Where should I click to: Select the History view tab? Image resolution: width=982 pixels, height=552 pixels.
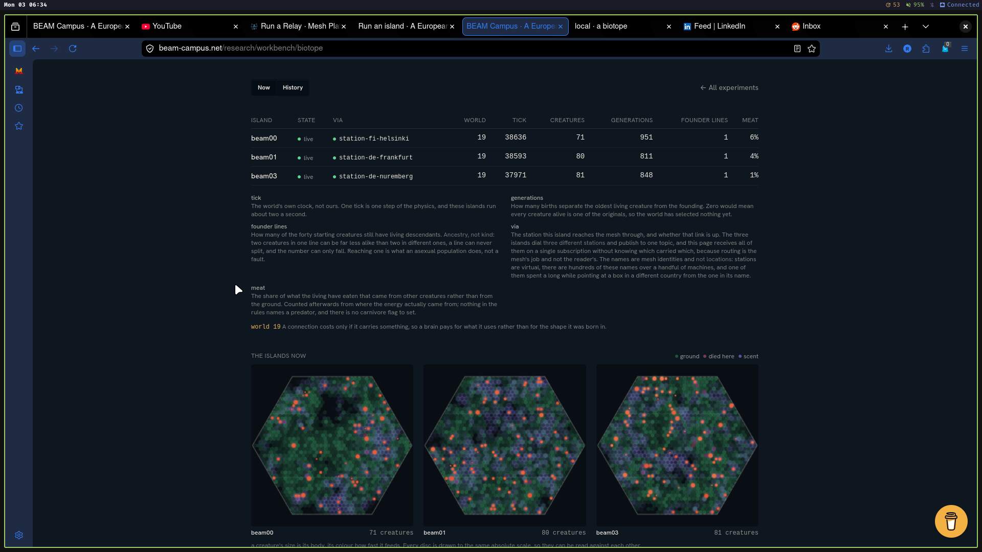click(x=293, y=88)
